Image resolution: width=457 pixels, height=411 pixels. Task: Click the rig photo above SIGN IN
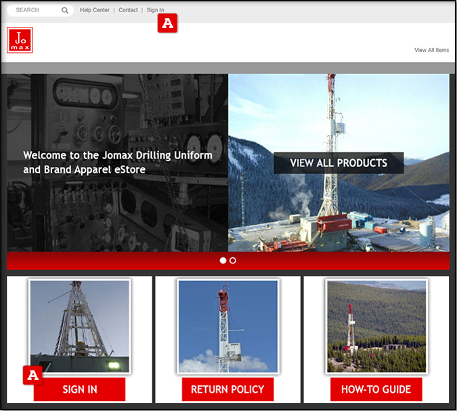pyautogui.click(x=80, y=326)
